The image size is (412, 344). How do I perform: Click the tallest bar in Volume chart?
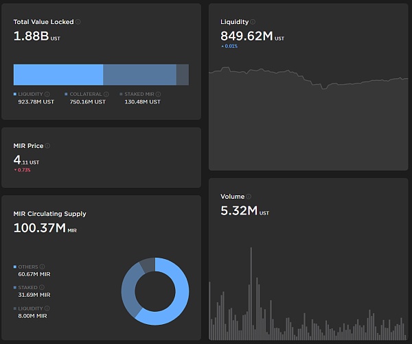point(251,294)
